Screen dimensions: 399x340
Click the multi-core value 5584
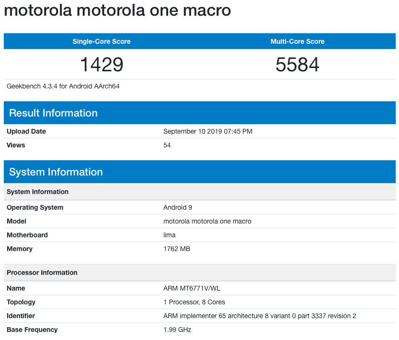coord(297,65)
